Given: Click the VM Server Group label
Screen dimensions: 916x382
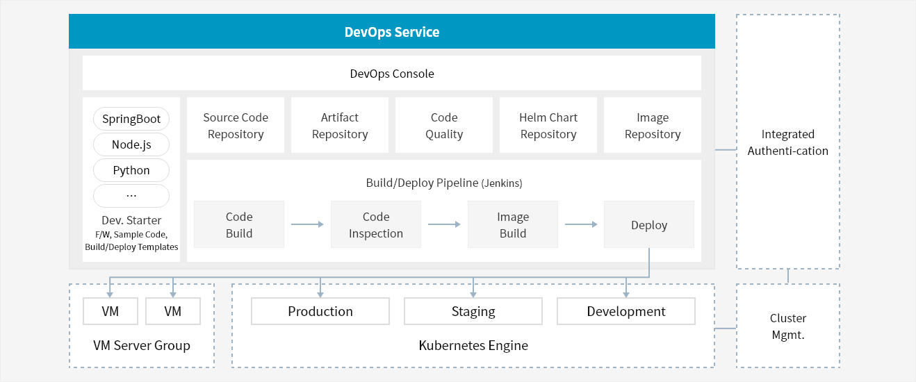Looking at the screenshot, I should [142, 345].
